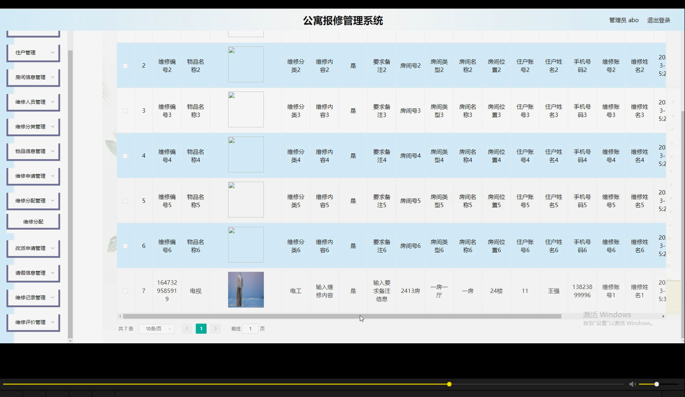Check the checkbox on row 4

(125, 155)
